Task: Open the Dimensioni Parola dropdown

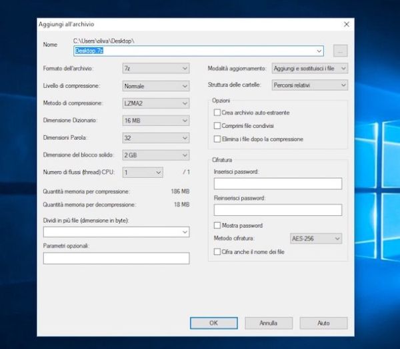Action: (x=156, y=138)
